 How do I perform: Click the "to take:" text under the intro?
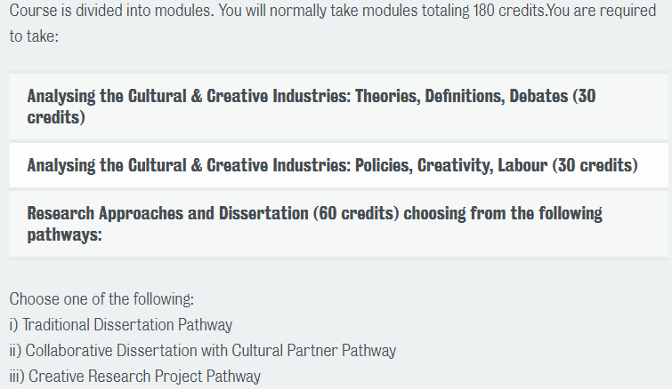(34, 36)
